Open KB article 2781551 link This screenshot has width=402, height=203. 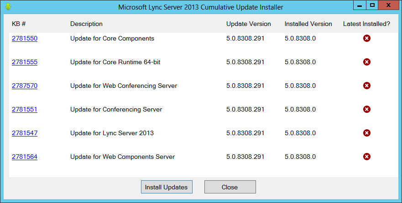pos(25,109)
